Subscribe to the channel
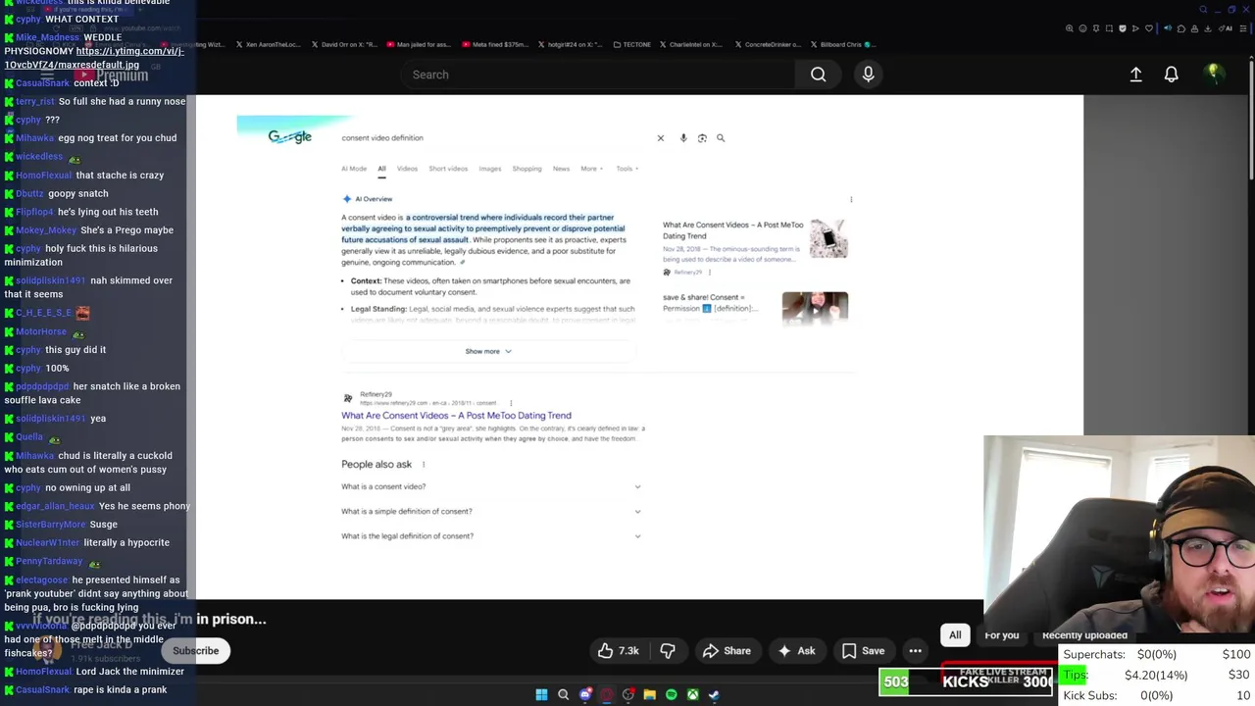This screenshot has height=706, width=1255. (x=195, y=651)
